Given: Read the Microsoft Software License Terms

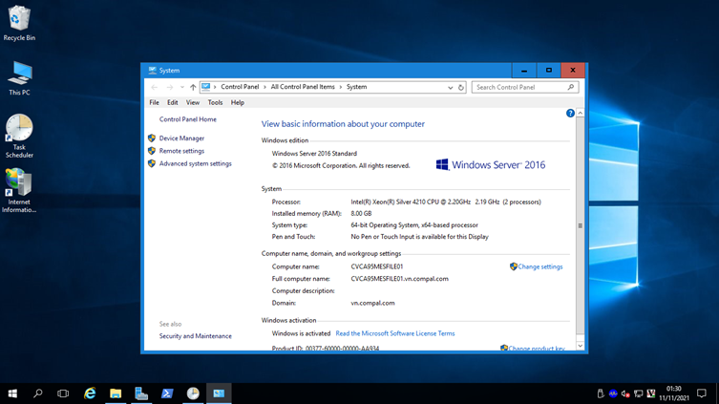Looking at the screenshot, I should (x=395, y=334).
